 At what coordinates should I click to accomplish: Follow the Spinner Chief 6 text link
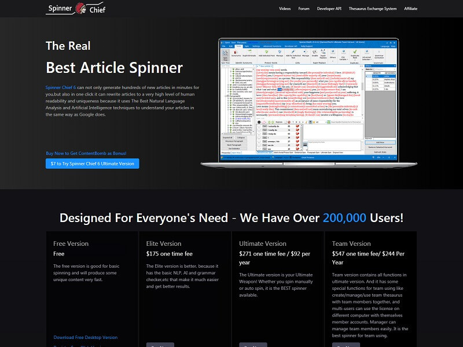click(61, 87)
